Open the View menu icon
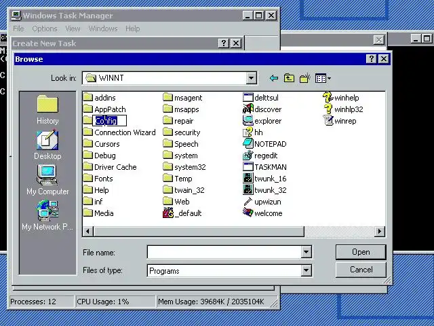434x326 pixels. point(323,79)
